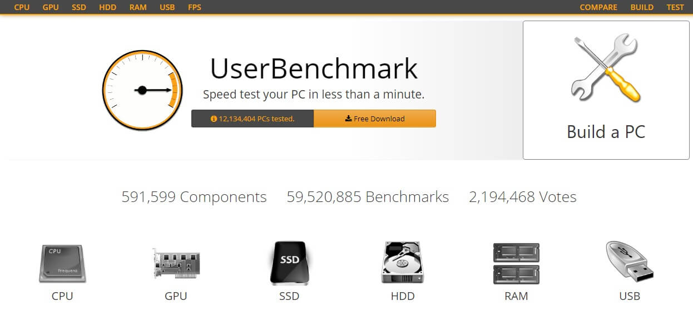Click the speedometer gauge logo
Image resolution: width=693 pixels, height=335 pixels.
[142, 90]
